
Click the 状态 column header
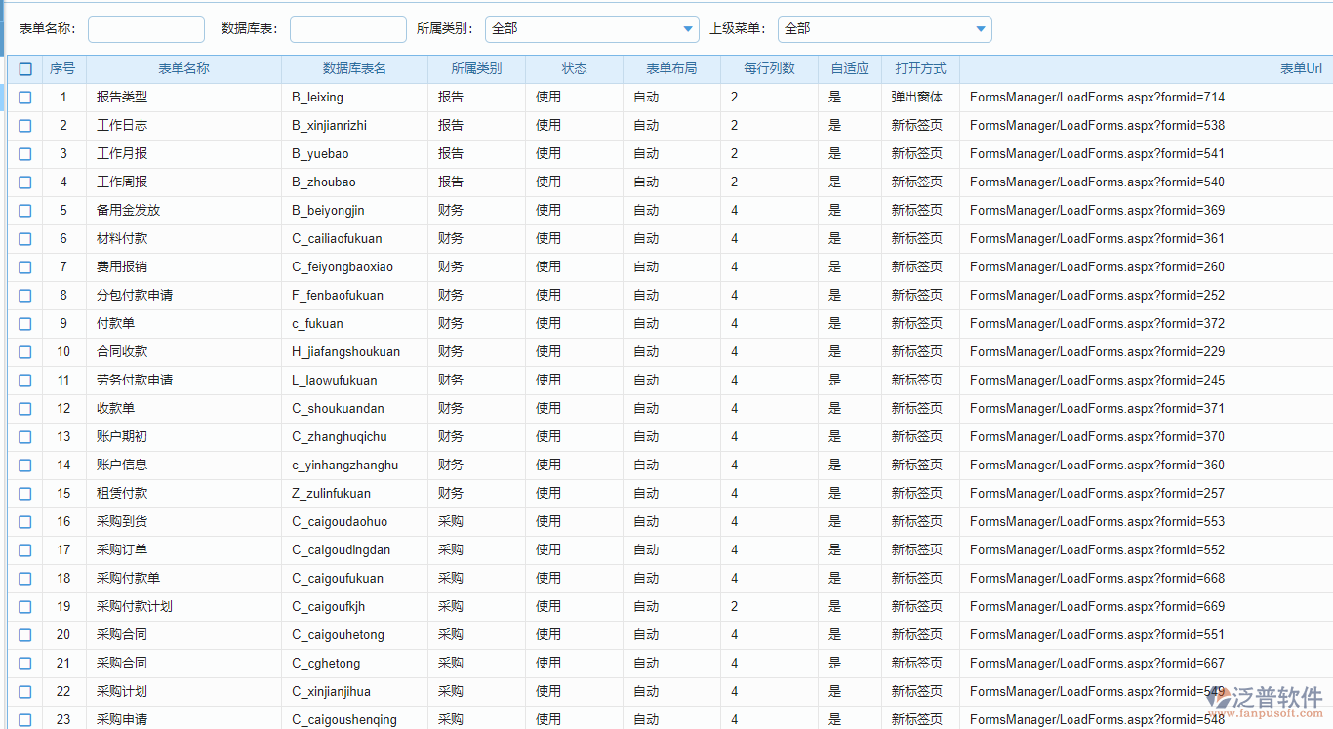tap(574, 68)
